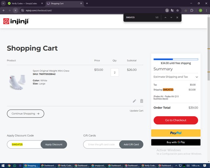View site information icon in address bar
Image resolution: width=210 pixels, height=168 pixels.
[x=23, y=10]
